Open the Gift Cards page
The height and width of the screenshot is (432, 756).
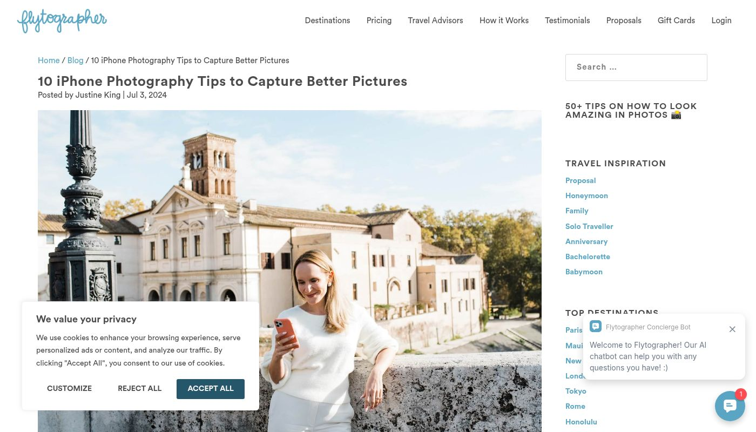tap(676, 21)
